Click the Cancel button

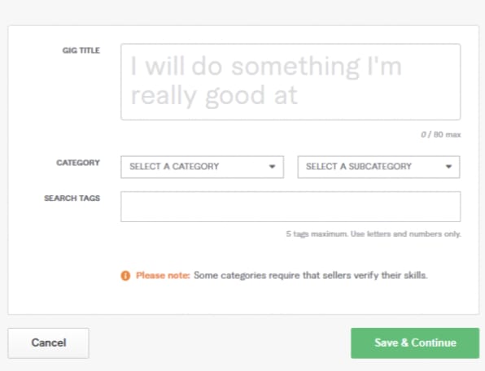(x=49, y=343)
